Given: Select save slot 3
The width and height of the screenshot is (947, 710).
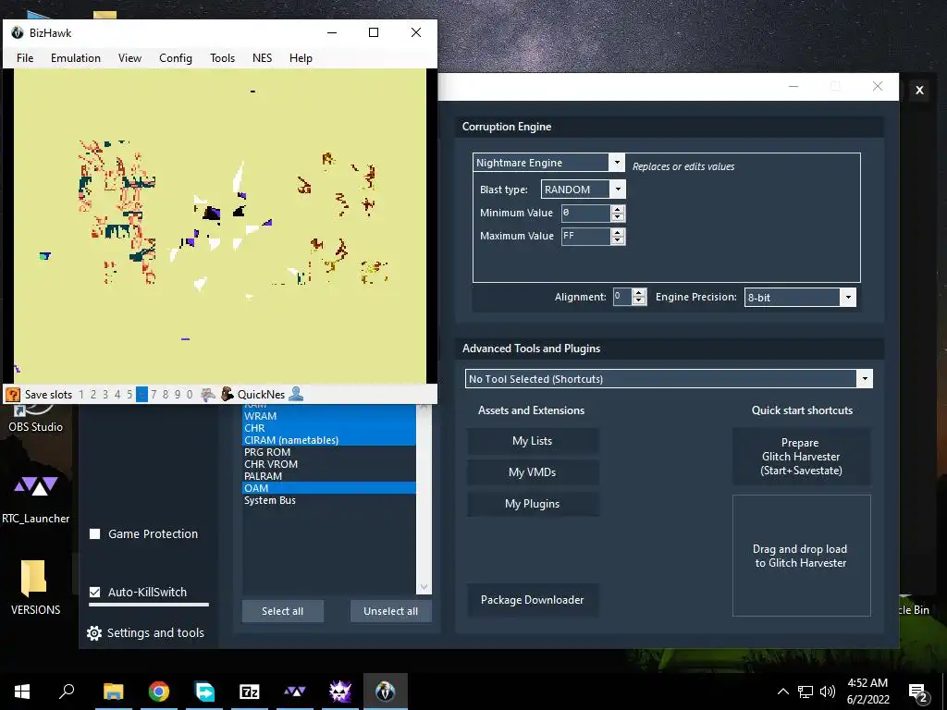Looking at the screenshot, I should click(x=105, y=395).
